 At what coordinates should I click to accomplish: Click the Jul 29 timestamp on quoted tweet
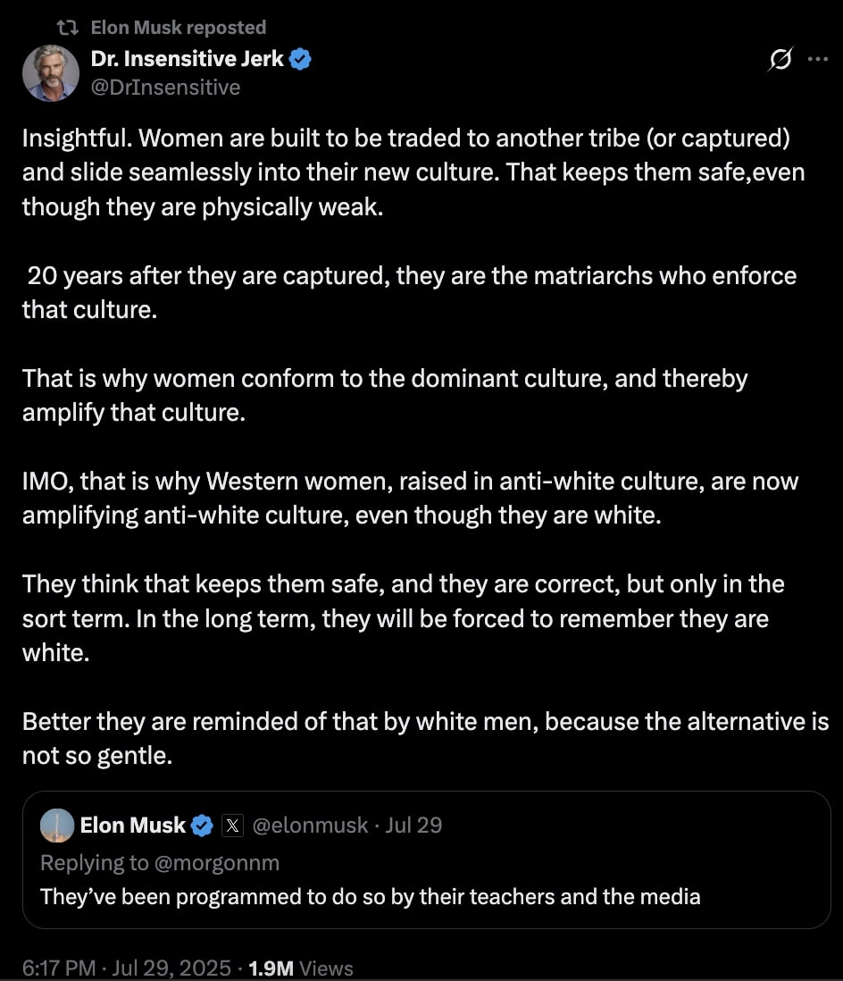point(413,825)
